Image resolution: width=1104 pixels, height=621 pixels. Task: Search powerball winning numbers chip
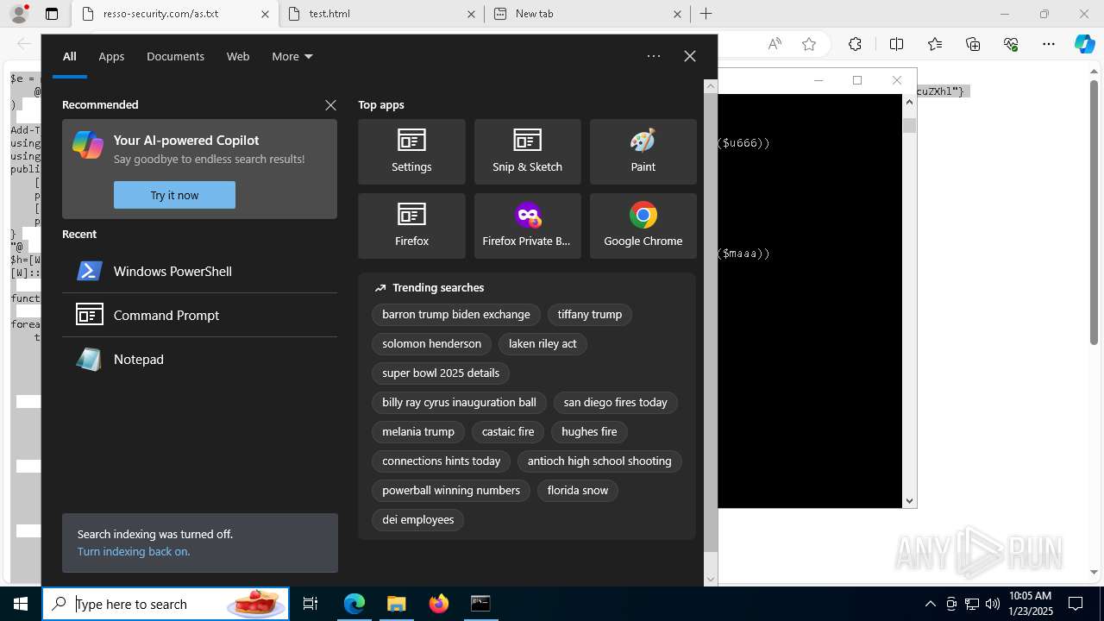pos(451,490)
